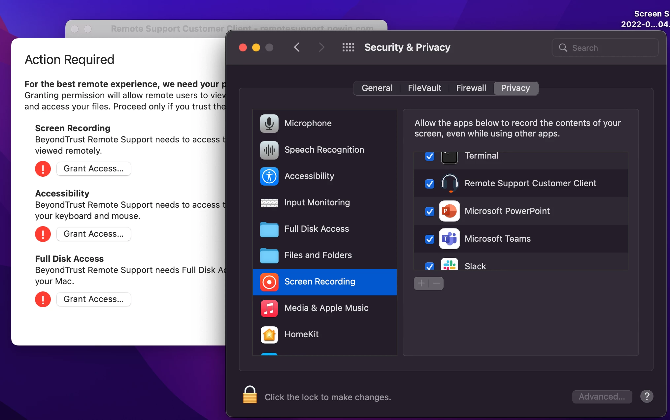Toggle Microsoft PowerPoint checkbox
This screenshot has height=420, width=670.
click(x=429, y=211)
